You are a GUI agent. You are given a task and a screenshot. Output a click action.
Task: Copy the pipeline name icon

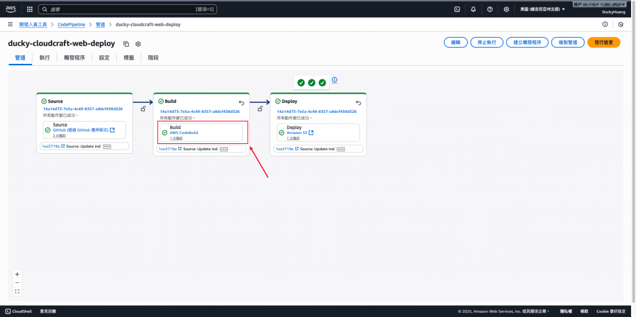[x=126, y=44]
